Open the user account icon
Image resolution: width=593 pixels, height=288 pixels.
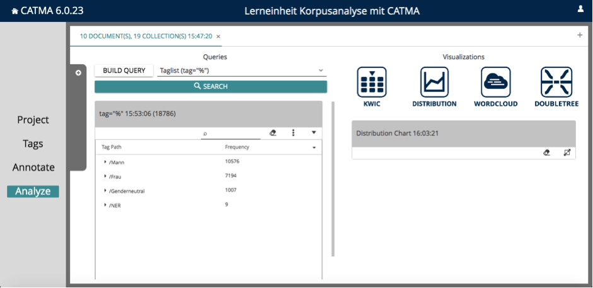pyautogui.click(x=580, y=9)
